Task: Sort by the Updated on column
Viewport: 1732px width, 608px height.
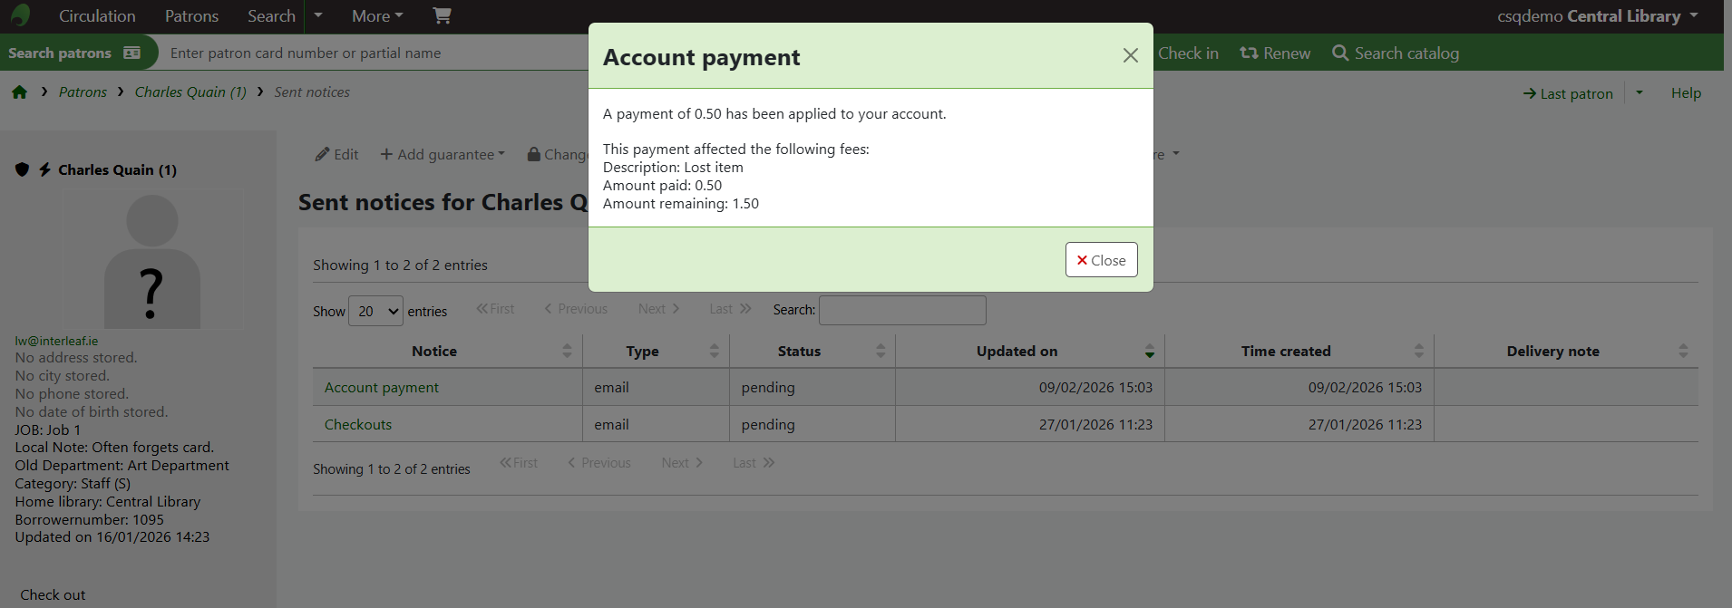Action: coord(1029,351)
